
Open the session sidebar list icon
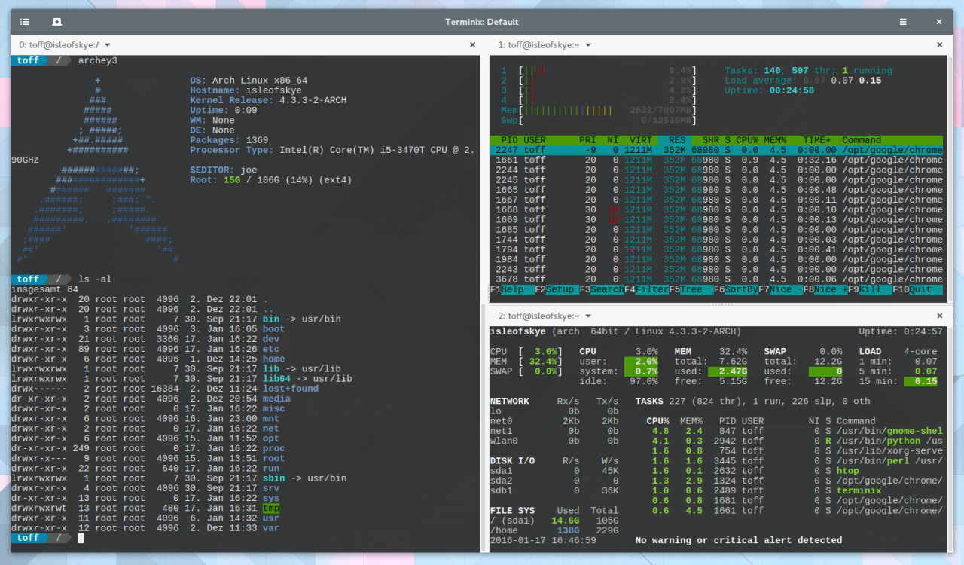pyautogui.click(x=25, y=22)
